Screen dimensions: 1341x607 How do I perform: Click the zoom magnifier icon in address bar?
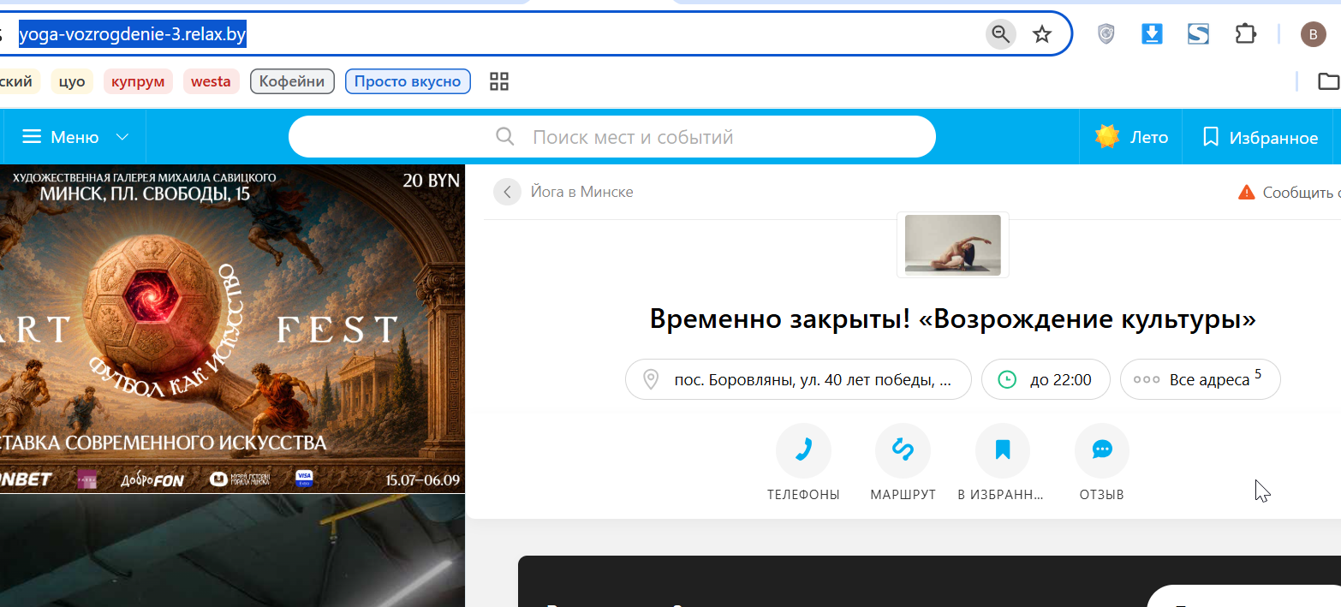[1000, 34]
